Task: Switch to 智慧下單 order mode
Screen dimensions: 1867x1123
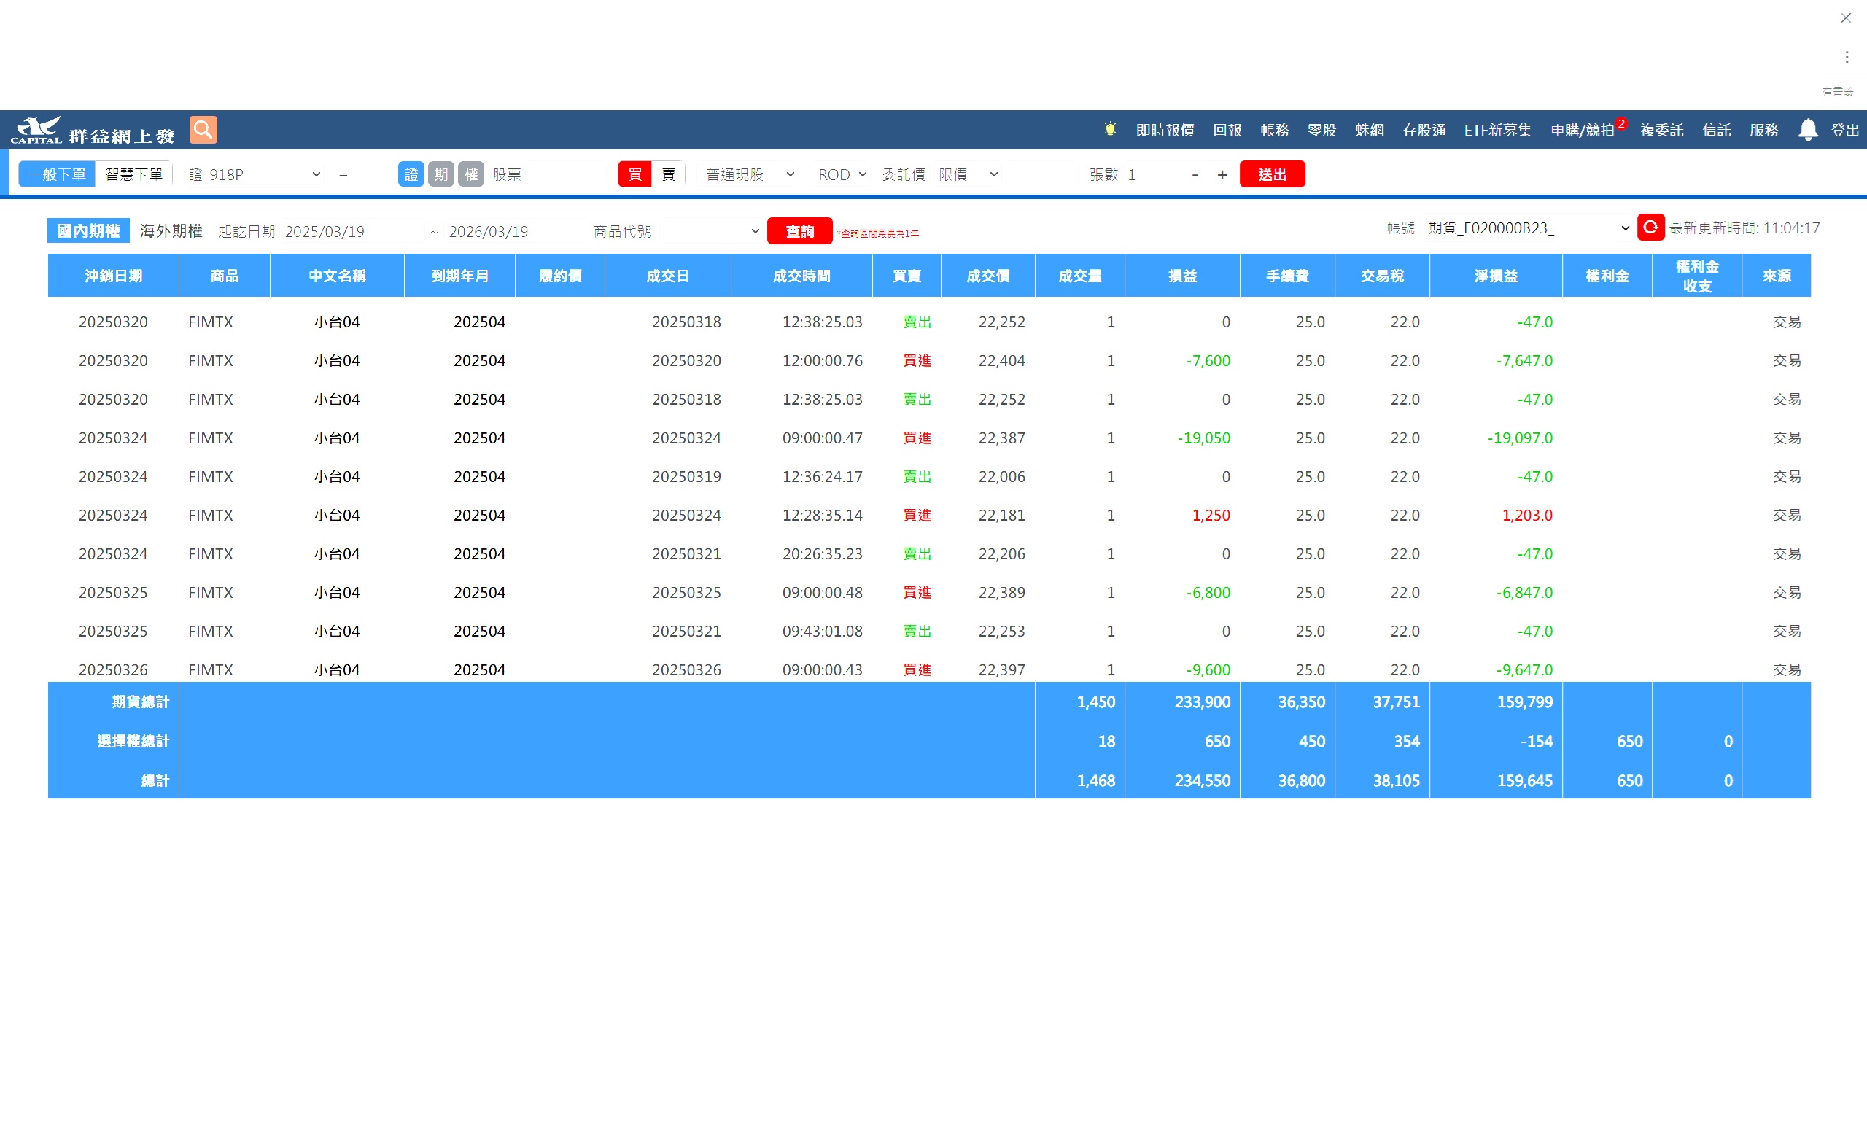Action: click(x=134, y=174)
